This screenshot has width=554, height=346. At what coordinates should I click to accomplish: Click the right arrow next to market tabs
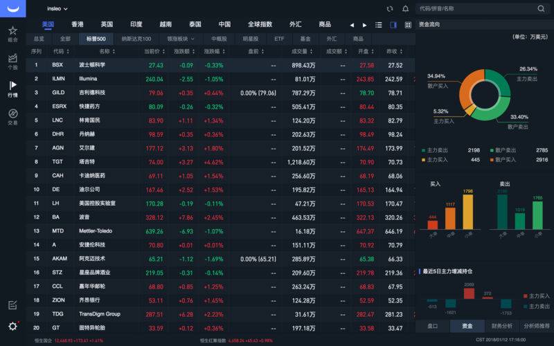point(365,25)
